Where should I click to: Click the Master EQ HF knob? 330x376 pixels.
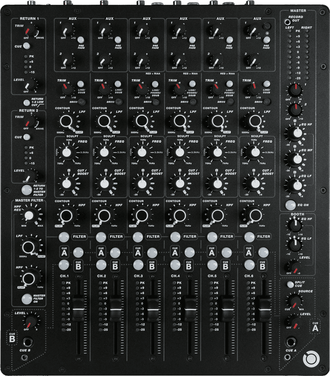tap(294, 133)
